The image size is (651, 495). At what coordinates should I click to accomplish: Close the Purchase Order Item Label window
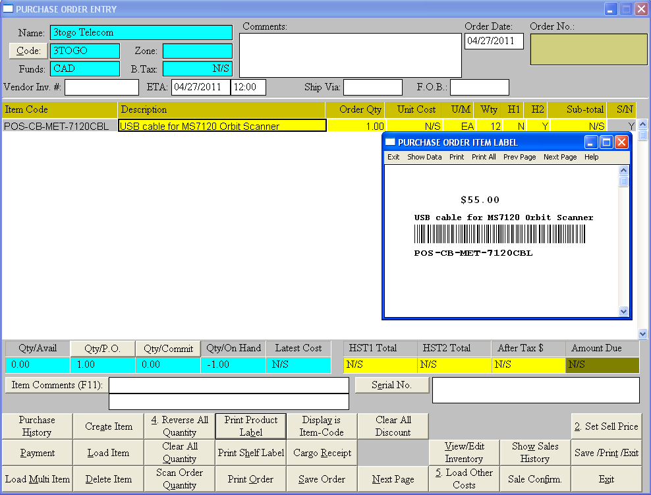click(621, 142)
